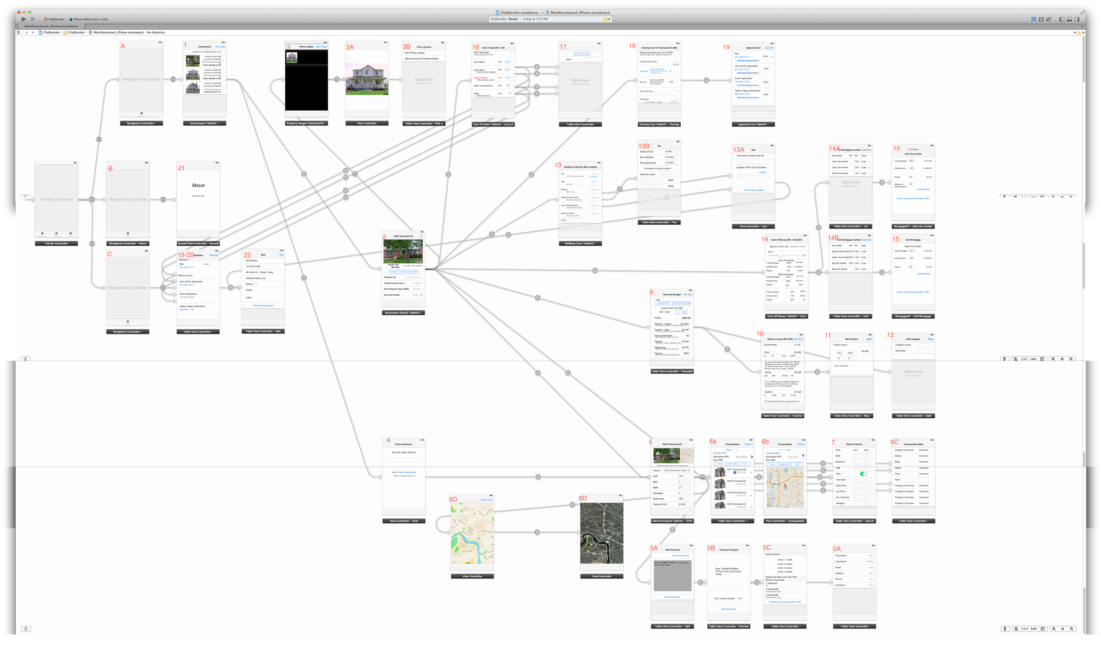Click MainStoryboard_iPhone.storyboard in the jump bar
The width and height of the screenshot is (1101, 669).
(118, 32)
